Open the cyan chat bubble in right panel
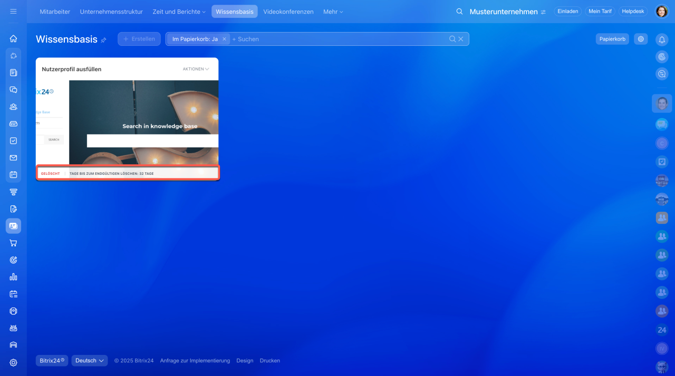This screenshot has width=675, height=376. (662, 124)
